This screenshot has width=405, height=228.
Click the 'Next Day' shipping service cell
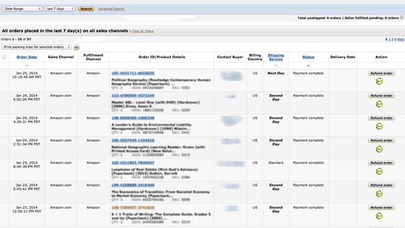[x=276, y=73]
